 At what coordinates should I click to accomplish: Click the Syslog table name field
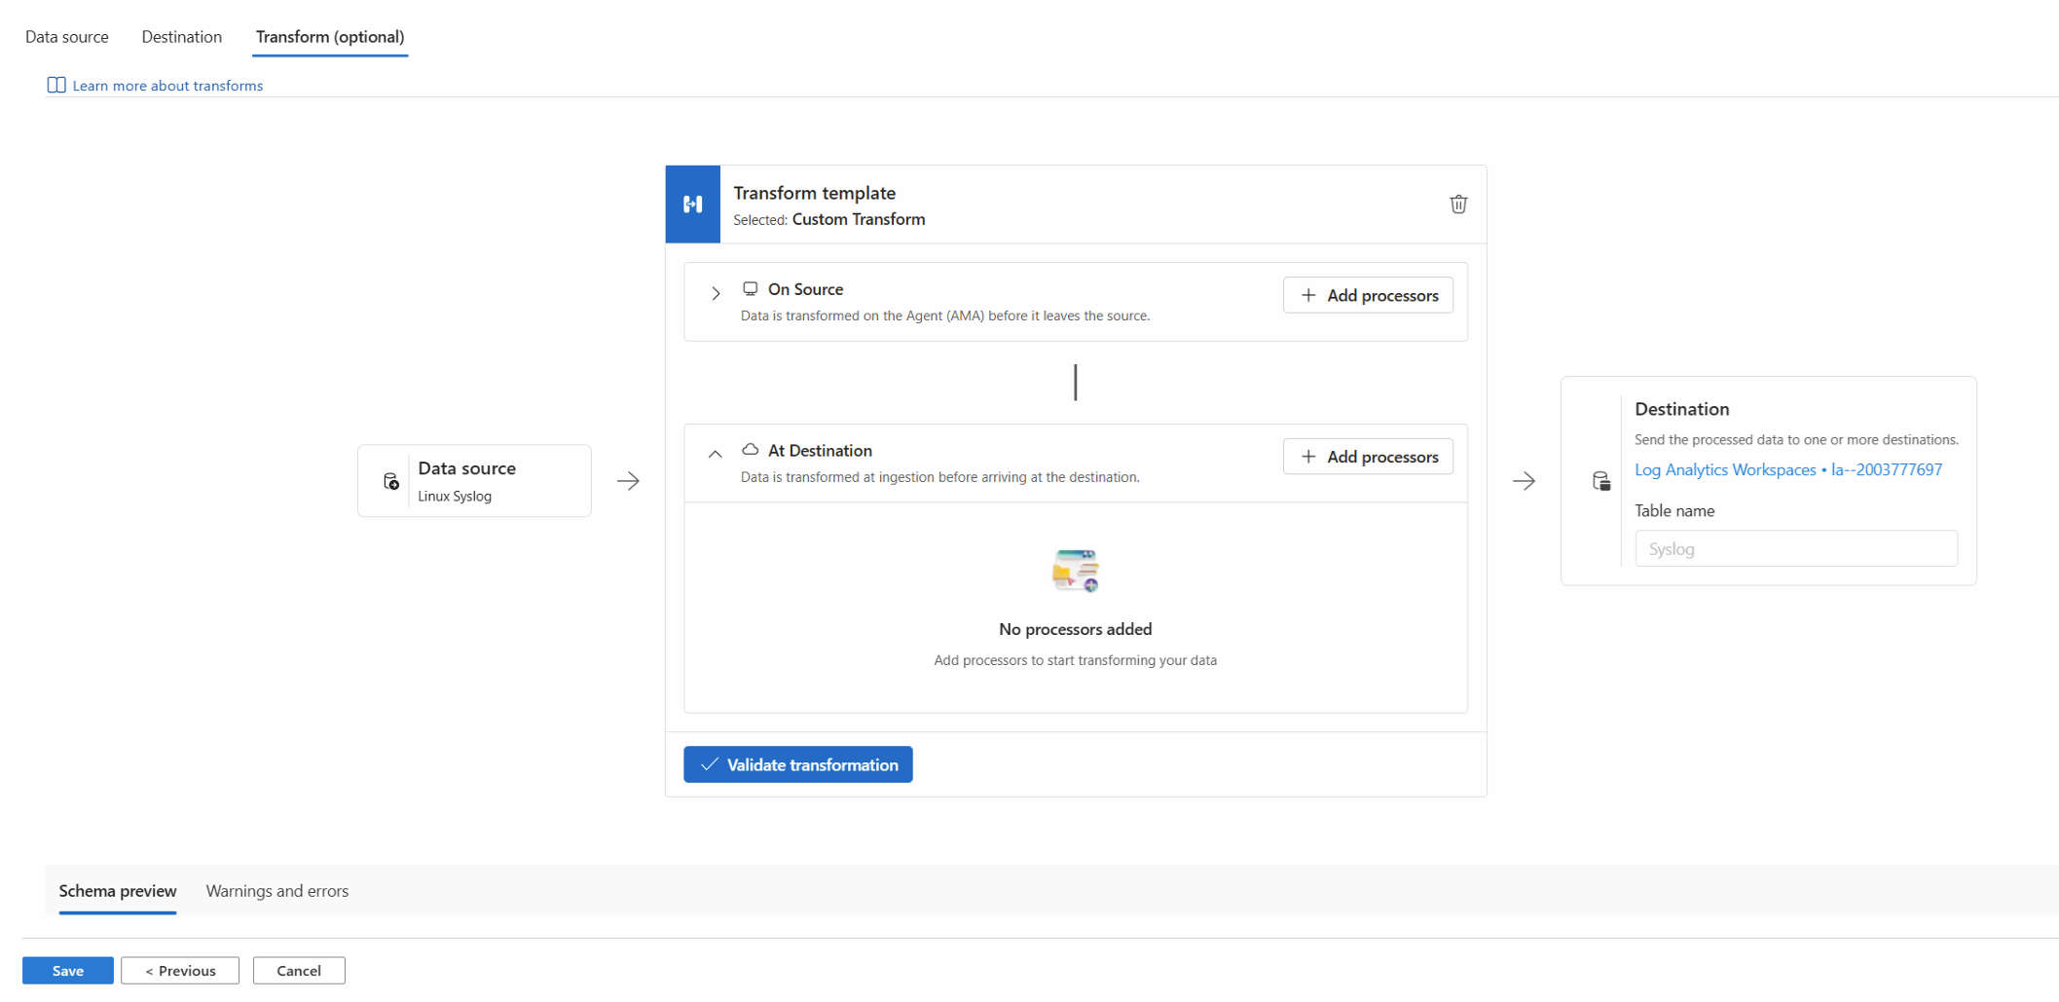click(x=1795, y=548)
